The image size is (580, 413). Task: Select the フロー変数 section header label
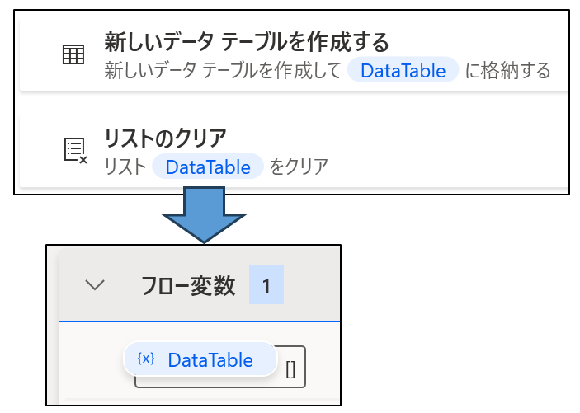point(188,285)
